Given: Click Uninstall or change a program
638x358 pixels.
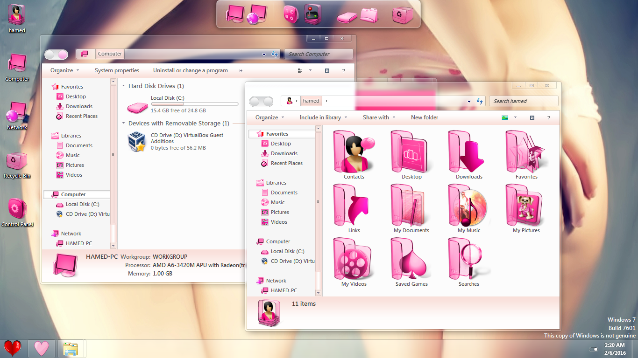Looking at the screenshot, I should click(190, 71).
